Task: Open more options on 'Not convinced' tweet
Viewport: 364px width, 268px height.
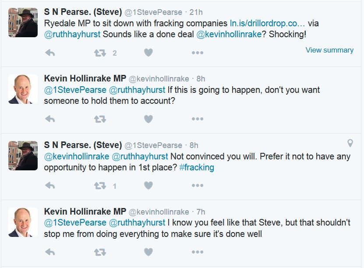Action: (x=197, y=186)
